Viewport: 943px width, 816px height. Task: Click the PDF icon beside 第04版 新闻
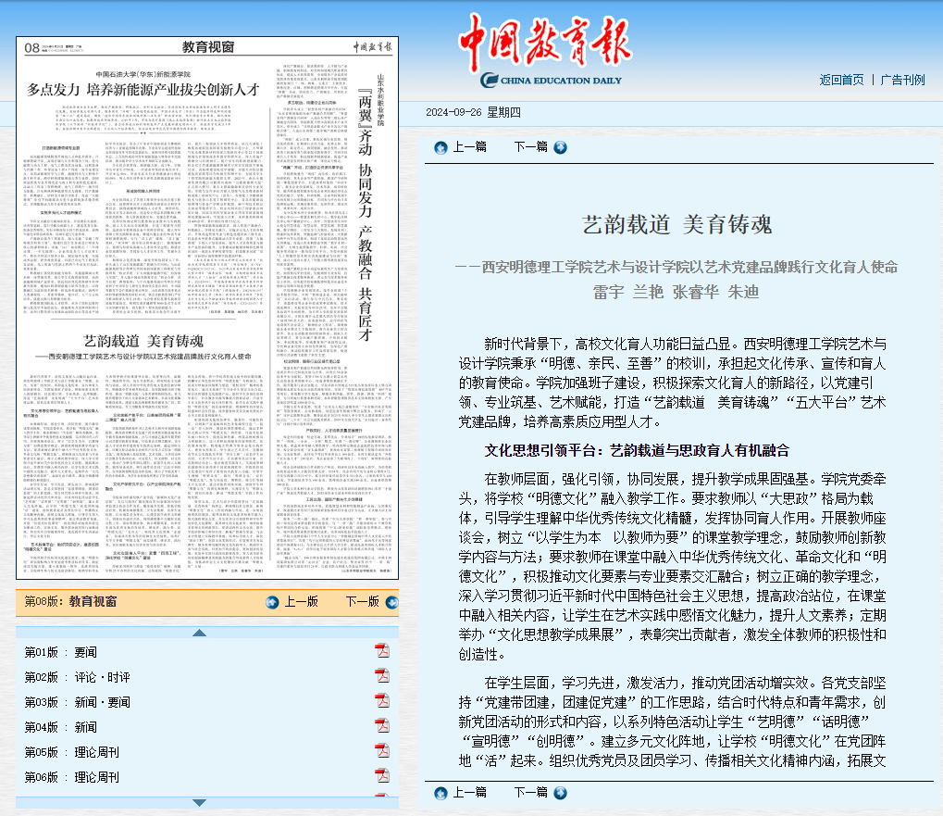(381, 726)
